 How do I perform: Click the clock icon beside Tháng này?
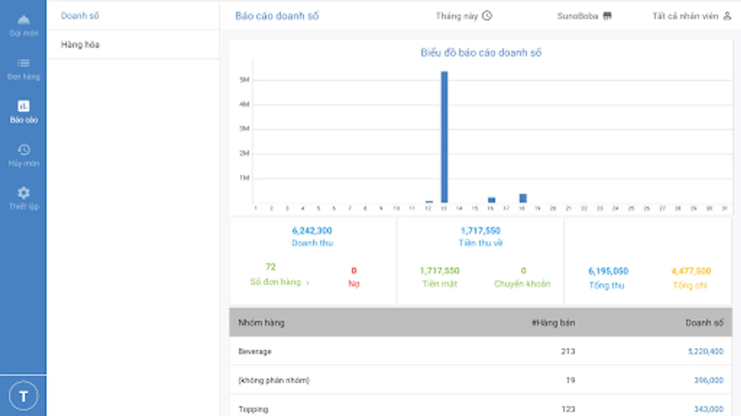click(487, 16)
